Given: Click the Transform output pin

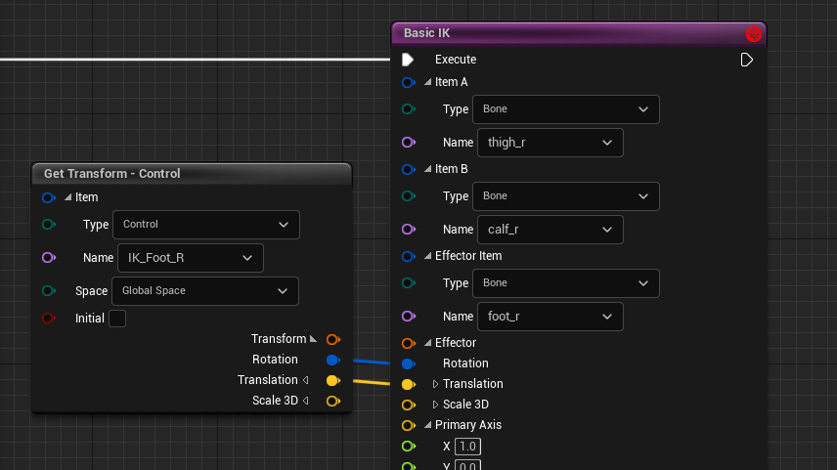Looking at the screenshot, I should (x=333, y=339).
